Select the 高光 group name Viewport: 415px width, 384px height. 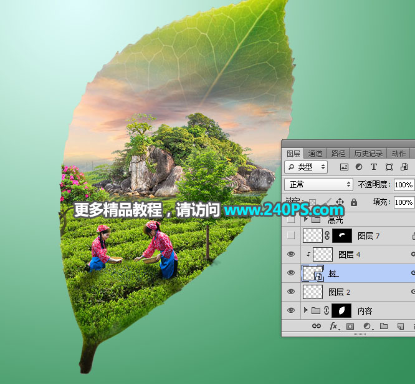coord(335,220)
